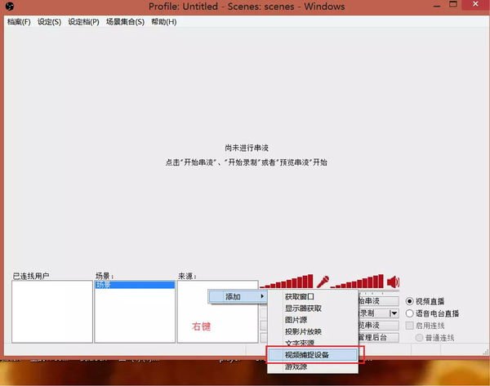Click the microphone mute icon
This screenshot has width=490, height=386.
coord(323,282)
